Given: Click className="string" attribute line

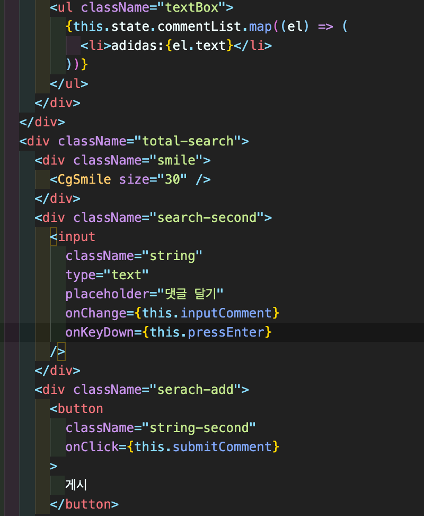Looking at the screenshot, I should [134, 256].
